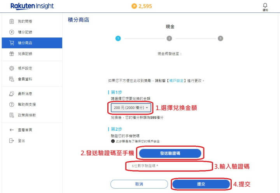The width and height of the screenshot is (280, 193).
Task: Click the notification bell icon
Action: click(265, 5)
